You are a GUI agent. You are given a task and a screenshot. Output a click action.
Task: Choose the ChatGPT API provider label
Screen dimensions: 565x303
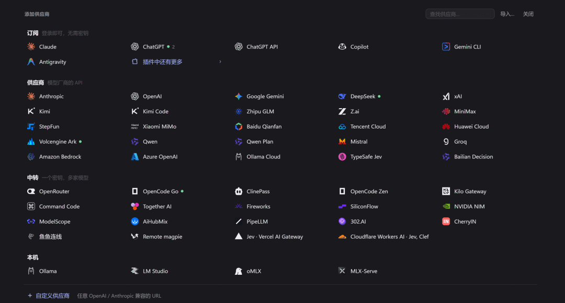(262, 46)
